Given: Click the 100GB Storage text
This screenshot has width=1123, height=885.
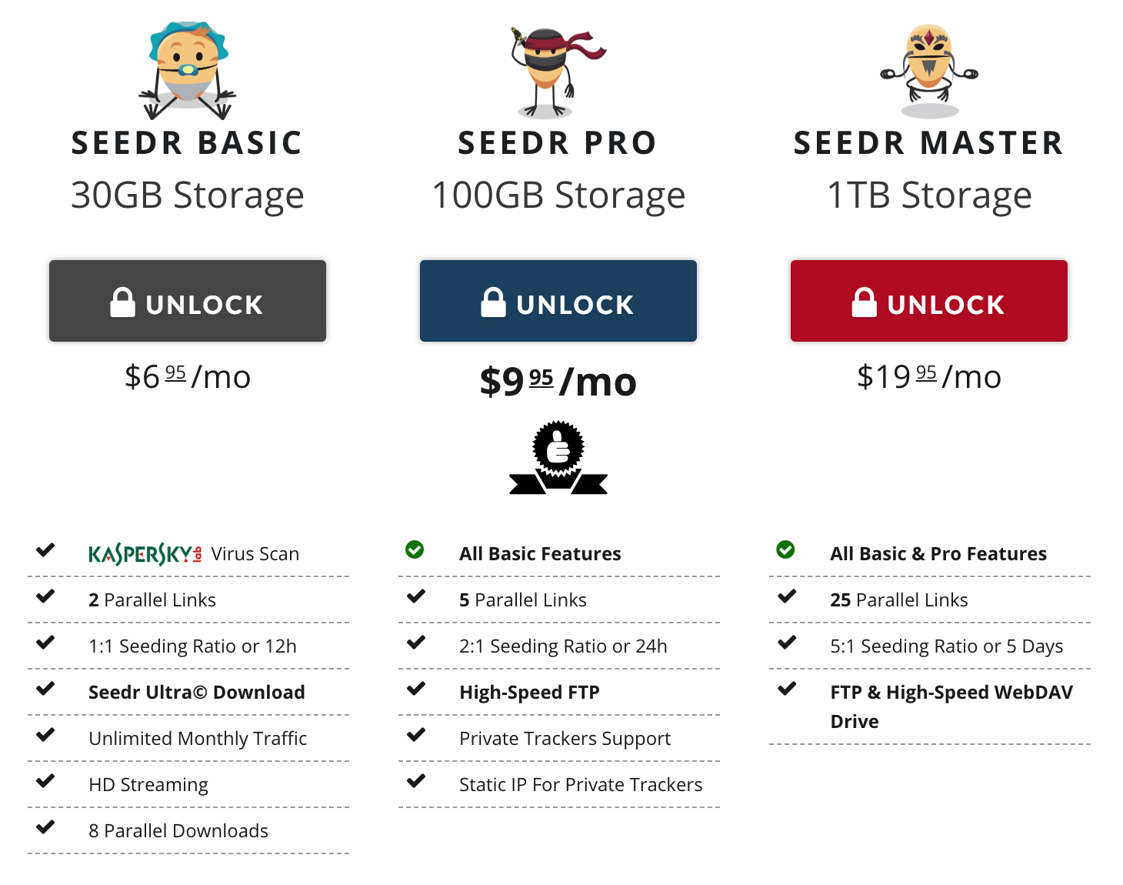Looking at the screenshot, I should [x=558, y=195].
